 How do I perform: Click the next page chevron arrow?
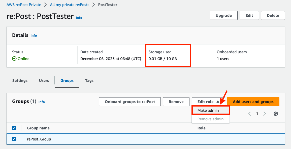tap(265, 114)
